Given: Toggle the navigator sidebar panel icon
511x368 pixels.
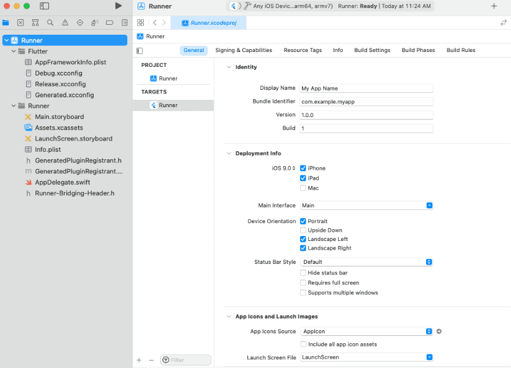Looking at the screenshot, I should pyautogui.click(x=44, y=6).
